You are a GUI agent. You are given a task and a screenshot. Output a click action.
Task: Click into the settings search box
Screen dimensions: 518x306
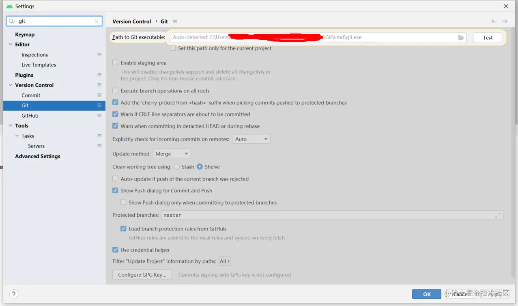(x=54, y=21)
